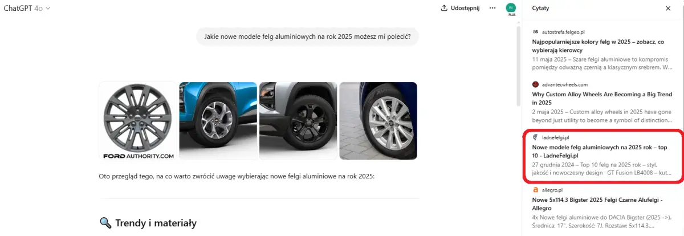Open the three-dot more options menu

tap(492, 8)
